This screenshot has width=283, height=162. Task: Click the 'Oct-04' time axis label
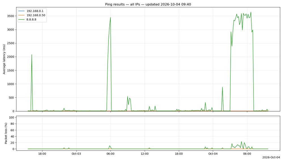(213, 154)
